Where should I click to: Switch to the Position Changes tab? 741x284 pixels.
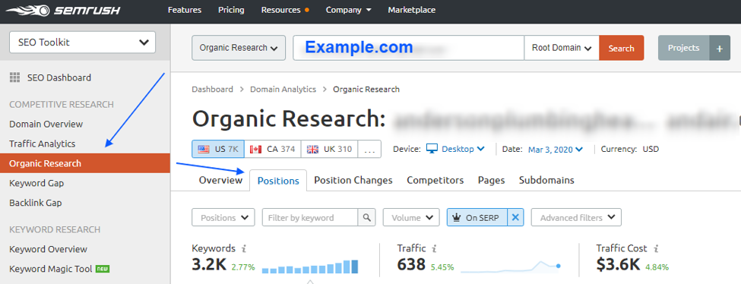pyautogui.click(x=353, y=180)
